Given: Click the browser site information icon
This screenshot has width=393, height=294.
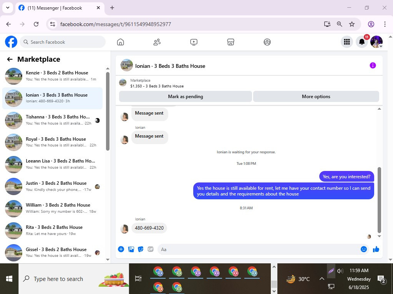Looking at the screenshot, I should coord(53,24).
